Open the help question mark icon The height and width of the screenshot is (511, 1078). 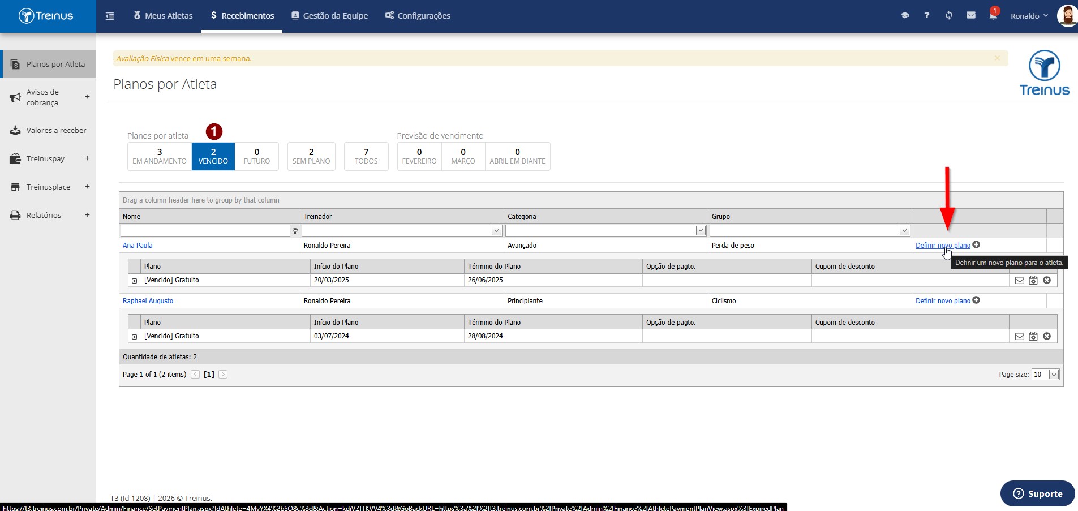tap(927, 15)
